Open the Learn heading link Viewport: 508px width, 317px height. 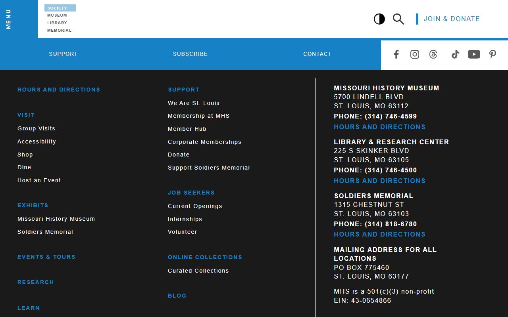(29, 308)
